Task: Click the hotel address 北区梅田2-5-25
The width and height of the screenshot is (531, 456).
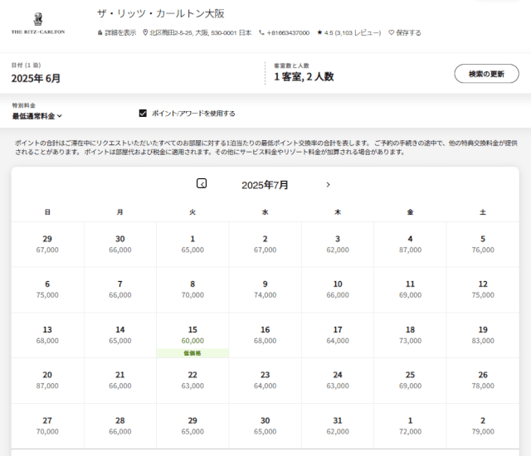Action: [197, 33]
